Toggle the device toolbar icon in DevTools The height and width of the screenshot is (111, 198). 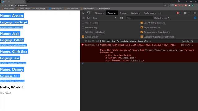[x=88, y=13]
